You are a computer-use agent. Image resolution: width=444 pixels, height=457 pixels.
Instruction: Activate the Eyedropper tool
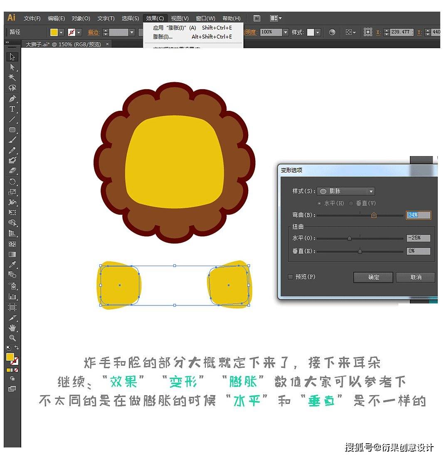pyautogui.click(x=12, y=264)
